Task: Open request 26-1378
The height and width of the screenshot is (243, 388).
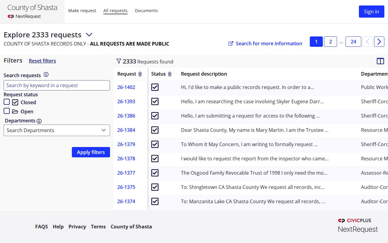Action: point(126,159)
